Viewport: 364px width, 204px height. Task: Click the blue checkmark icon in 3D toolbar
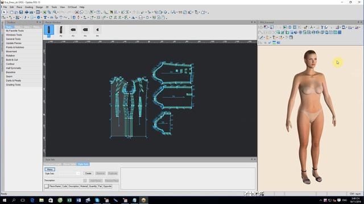click(x=270, y=42)
